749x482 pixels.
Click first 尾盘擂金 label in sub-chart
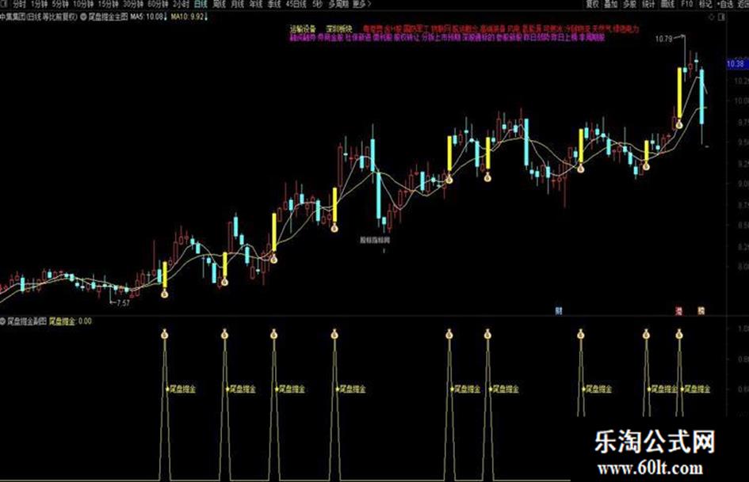coord(181,389)
